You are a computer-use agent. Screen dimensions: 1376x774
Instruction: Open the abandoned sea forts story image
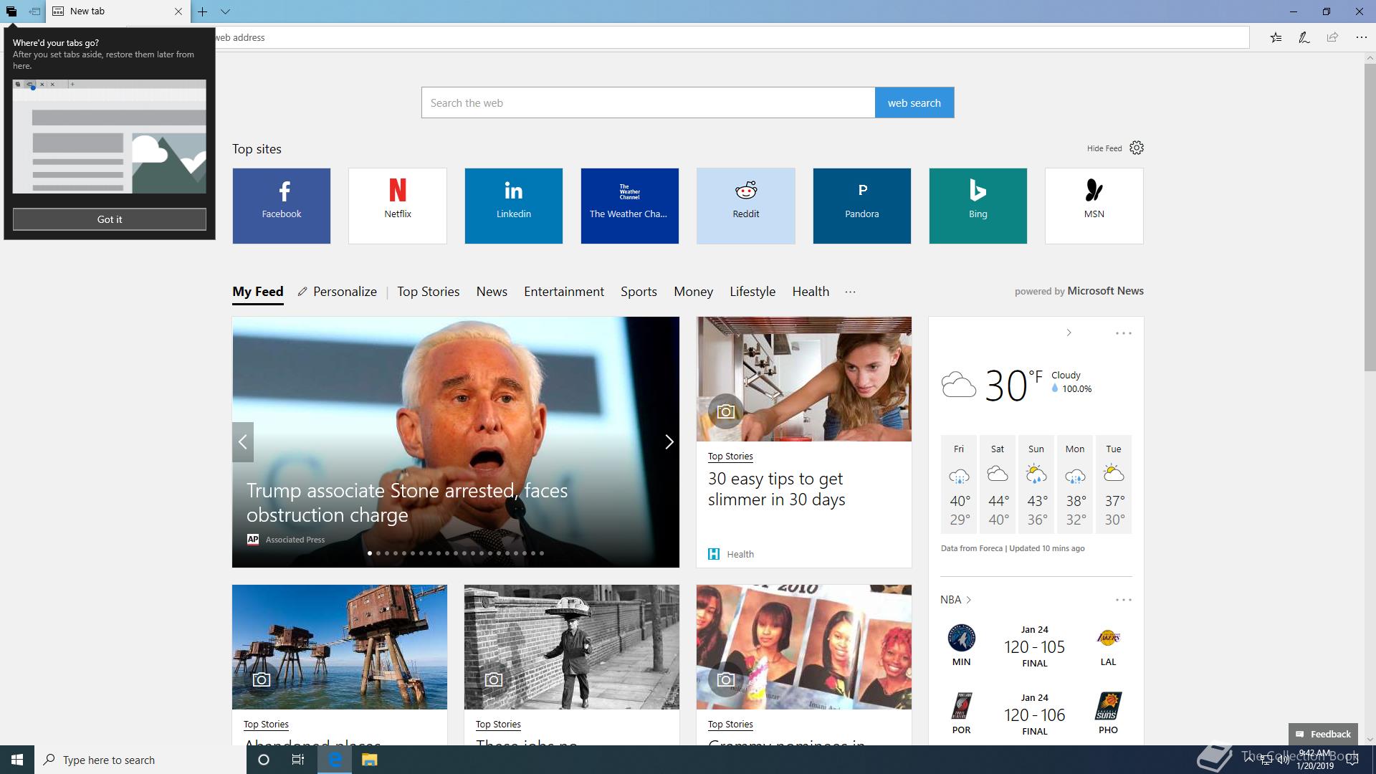340,647
